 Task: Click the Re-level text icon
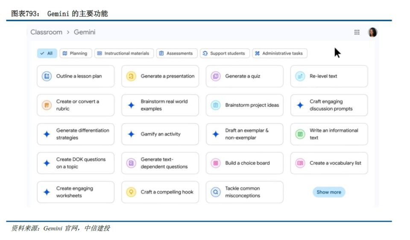click(x=300, y=76)
